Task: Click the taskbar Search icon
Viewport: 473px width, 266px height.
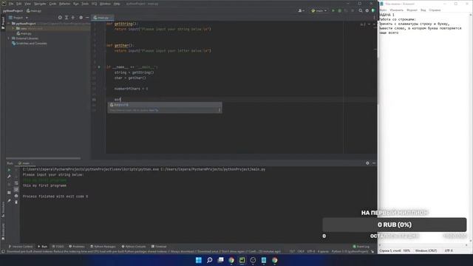Action: pyautogui.click(x=209, y=260)
